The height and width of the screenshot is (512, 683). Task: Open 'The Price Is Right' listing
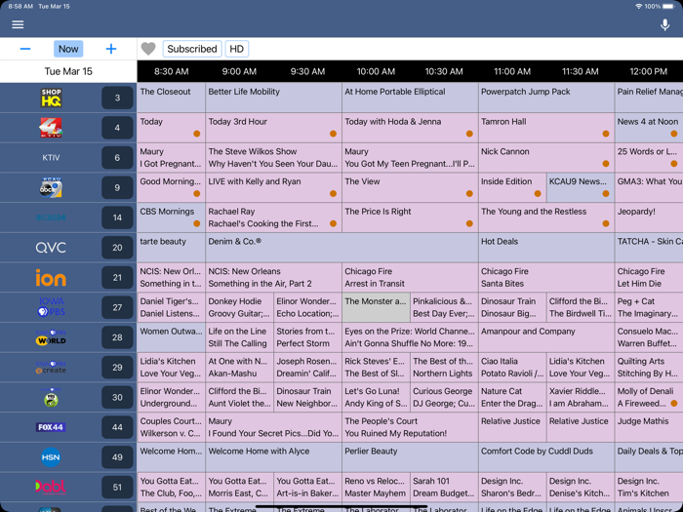(410, 217)
